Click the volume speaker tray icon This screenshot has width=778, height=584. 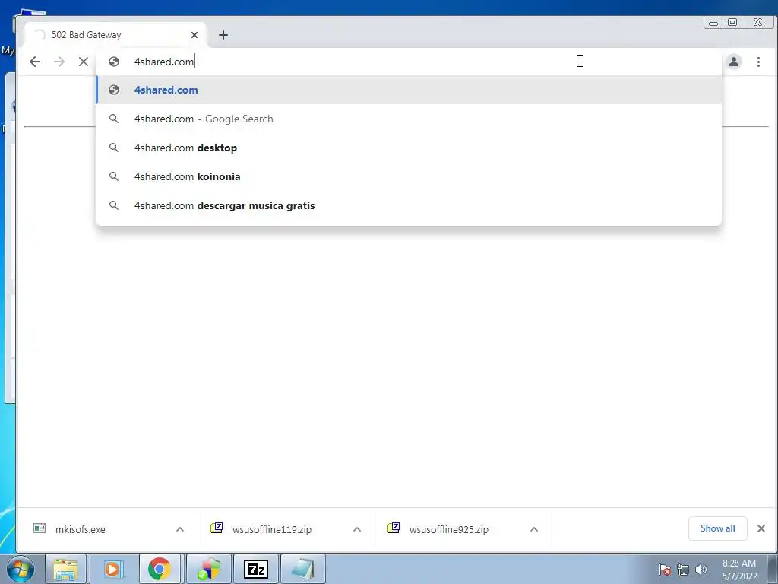pos(701,569)
